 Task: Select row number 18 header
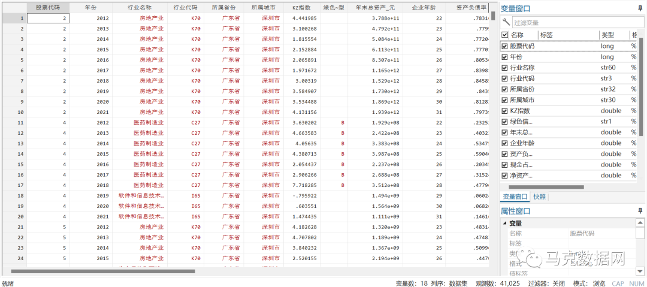point(14,196)
